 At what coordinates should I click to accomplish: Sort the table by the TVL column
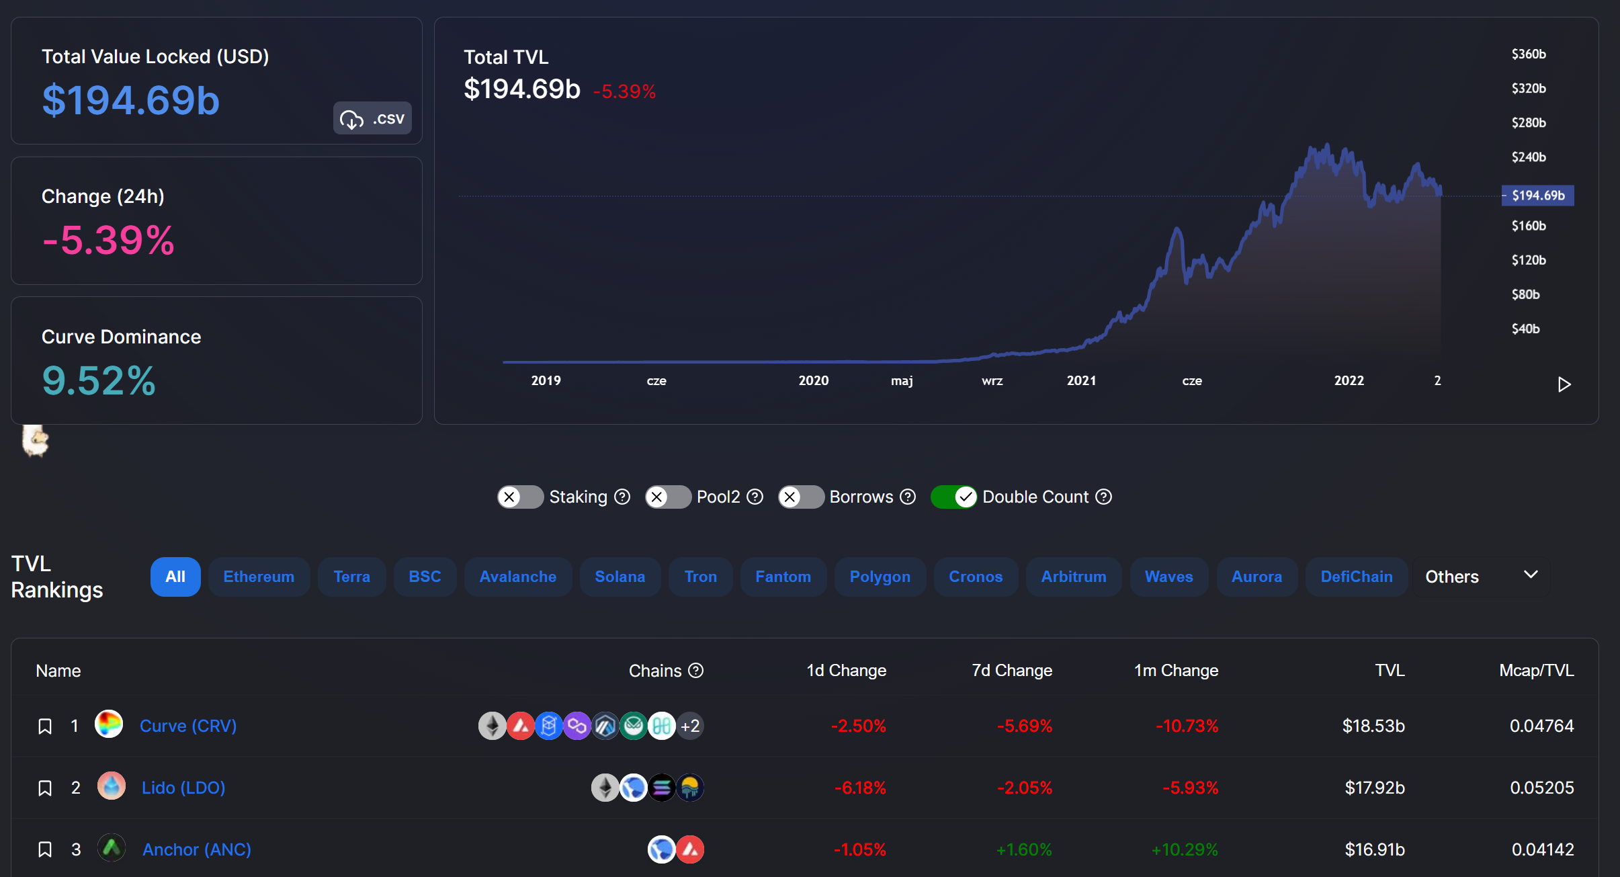pyautogui.click(x=1390, y=670)
